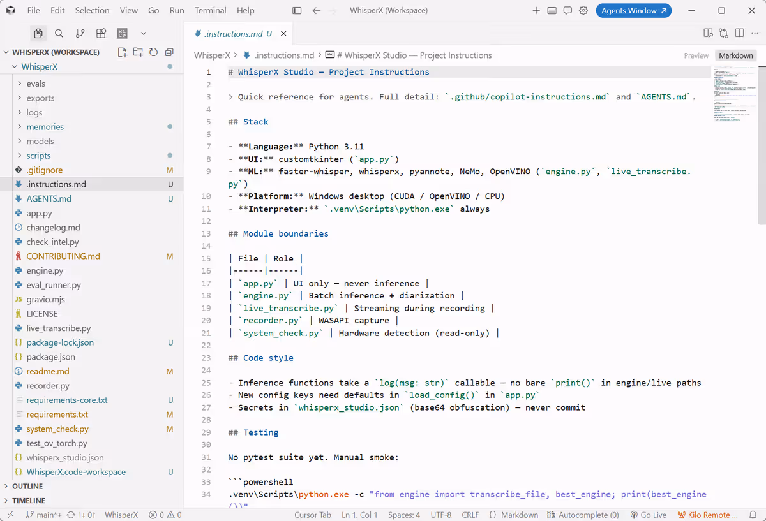The width and height of the screenshot is (766, 521).
Task: Open the settings gear icon
Action: coord(583,10)
